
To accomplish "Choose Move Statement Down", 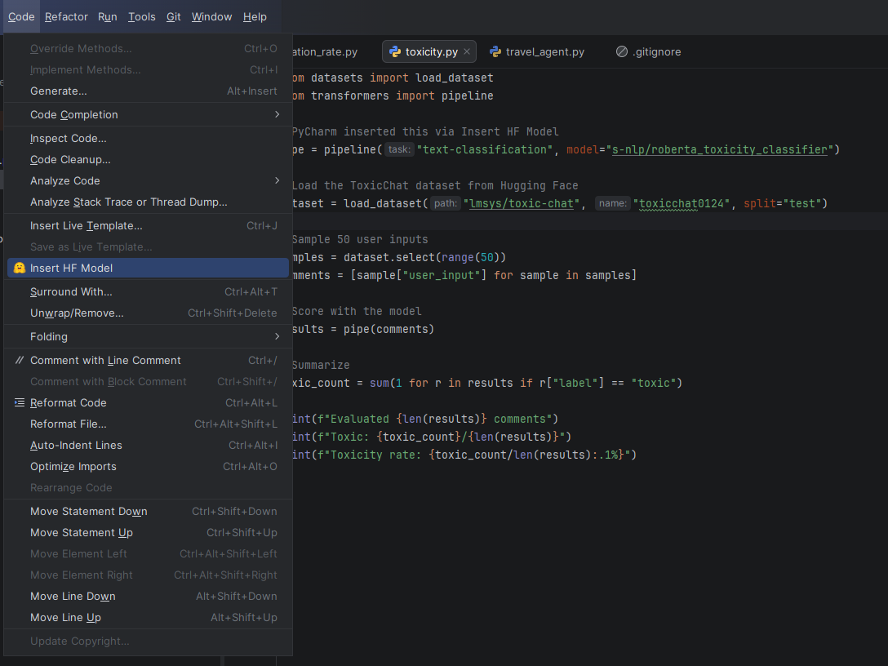I will tap(149, 512).
